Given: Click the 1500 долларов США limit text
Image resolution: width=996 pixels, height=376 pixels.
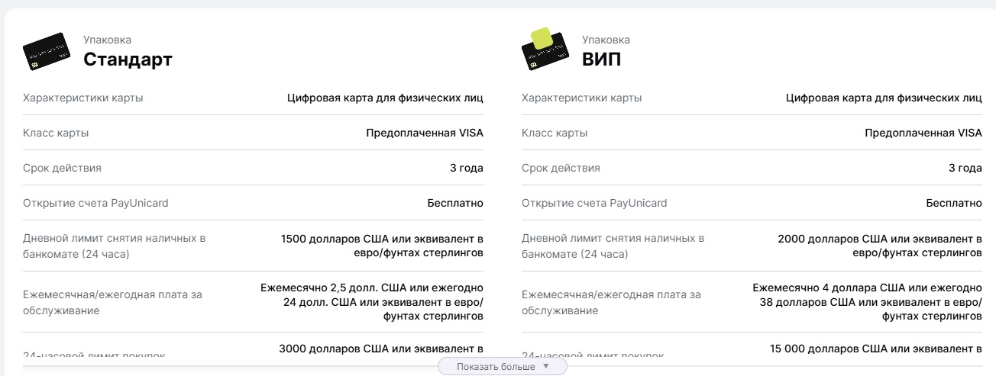Looking at the screenshot, I should click(382, 246).
